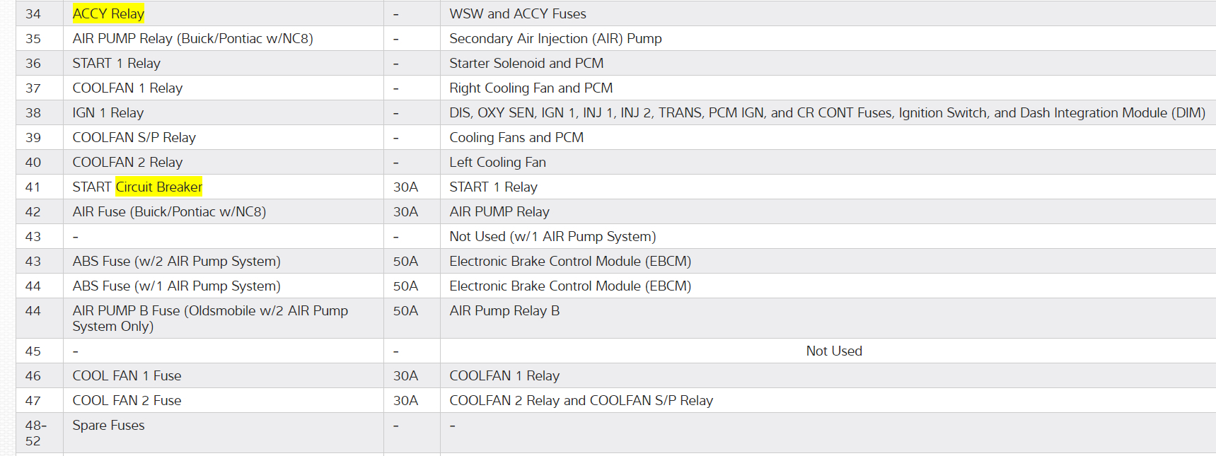Select the COOLFAN S/P Relay name in row 39
This screenshot has height=456, width=1216.
click(134, 137)
